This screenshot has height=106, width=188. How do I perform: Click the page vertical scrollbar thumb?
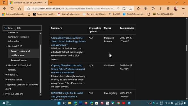[x=187, y=48]
